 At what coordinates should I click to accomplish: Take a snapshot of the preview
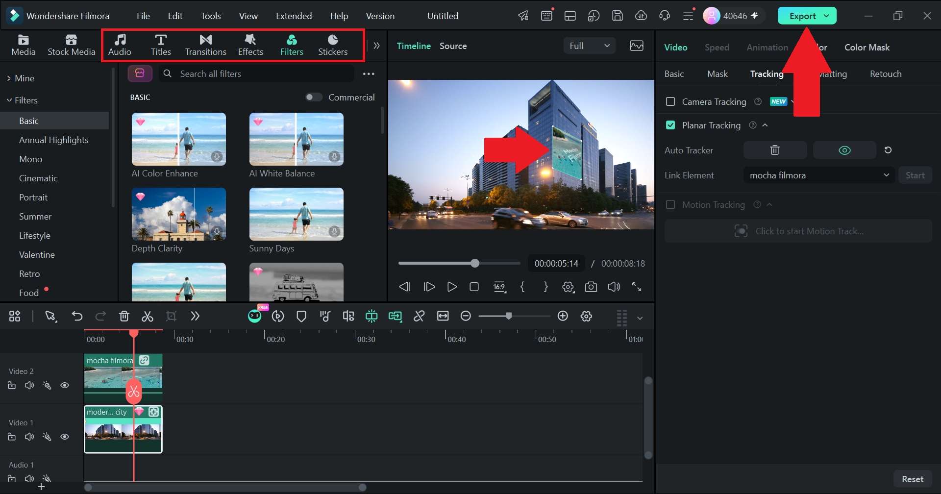[591, 287]
